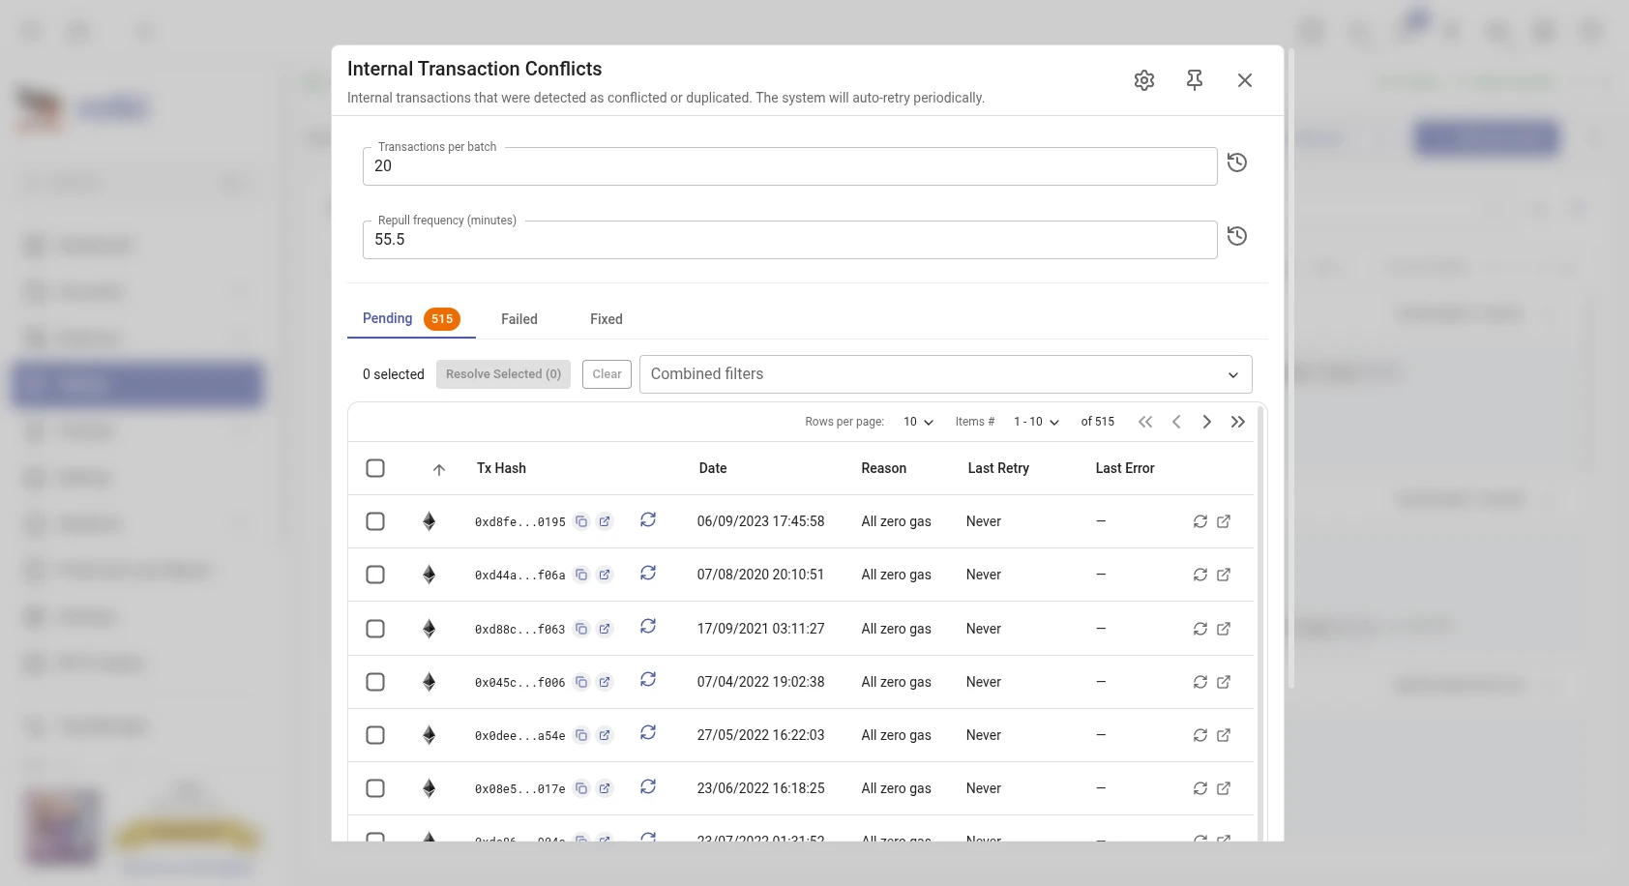This screenshot has width=1629, height=886.
Task: Select all rows with the header checkbox
Action: click(x=375, y=468)
